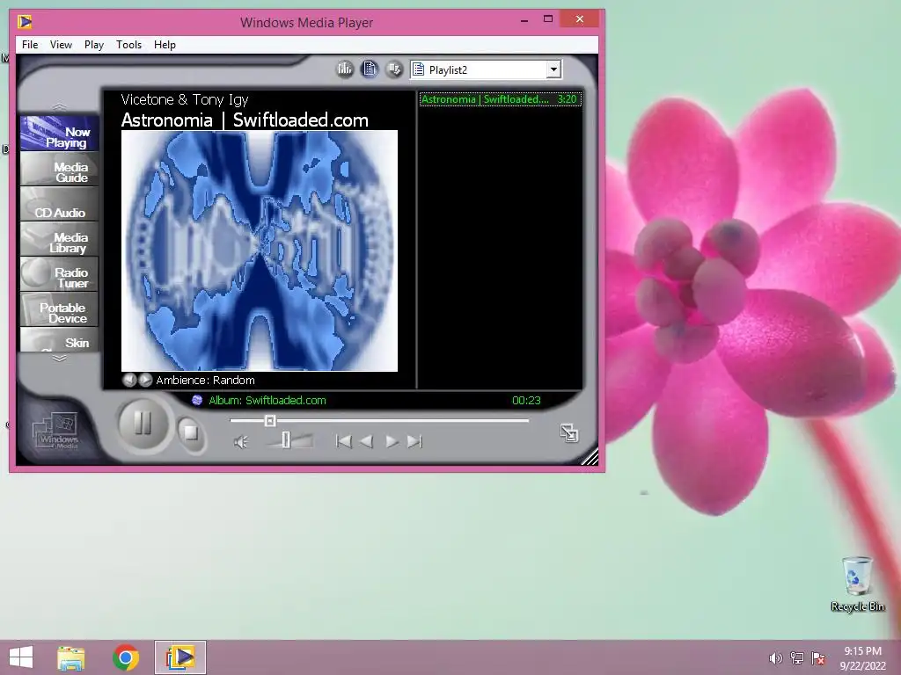Viewport: 901px width, 675px height.
Task: Open the Now Playing tab
Action: coord(59,134)
